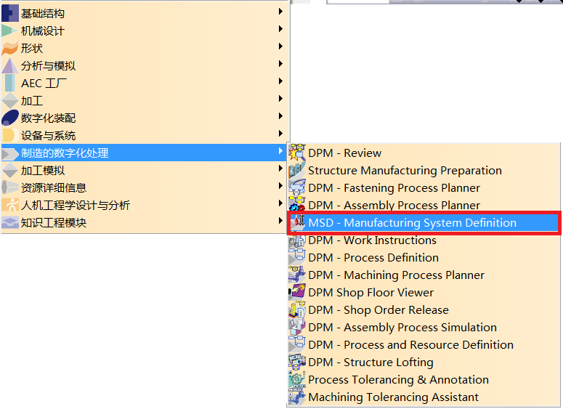Image resolution: width=563 pixels, height=409 pixels.
Task: Click the Structure Manufacturing Preparation icon
Action: tap(297, 170)
